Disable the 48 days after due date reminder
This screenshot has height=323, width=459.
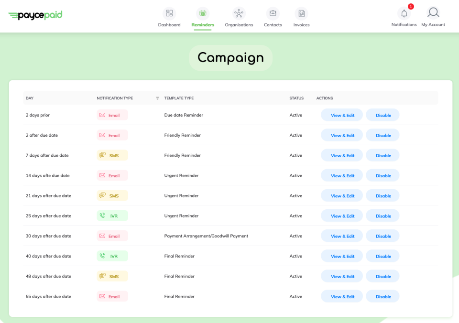pos(383,277)
